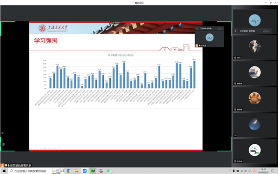The image size is (278, 174).
Task: Select the moon avatar participant tile
Action: click(254, 125)
